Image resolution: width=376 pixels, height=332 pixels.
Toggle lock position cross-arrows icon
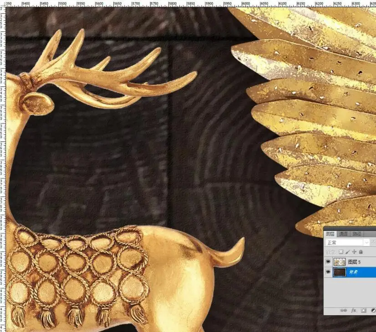point(354,252)
